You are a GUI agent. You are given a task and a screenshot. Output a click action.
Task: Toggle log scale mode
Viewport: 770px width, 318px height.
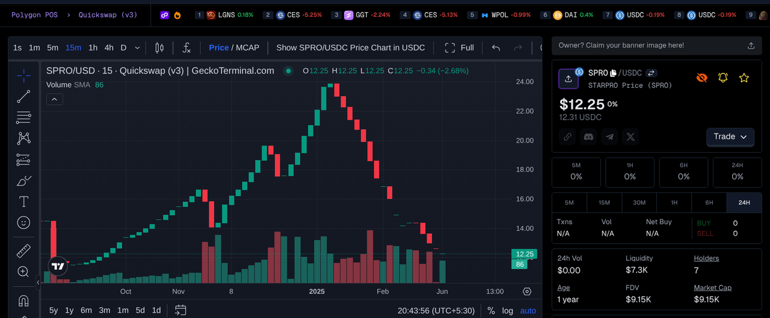click(508, 310)
